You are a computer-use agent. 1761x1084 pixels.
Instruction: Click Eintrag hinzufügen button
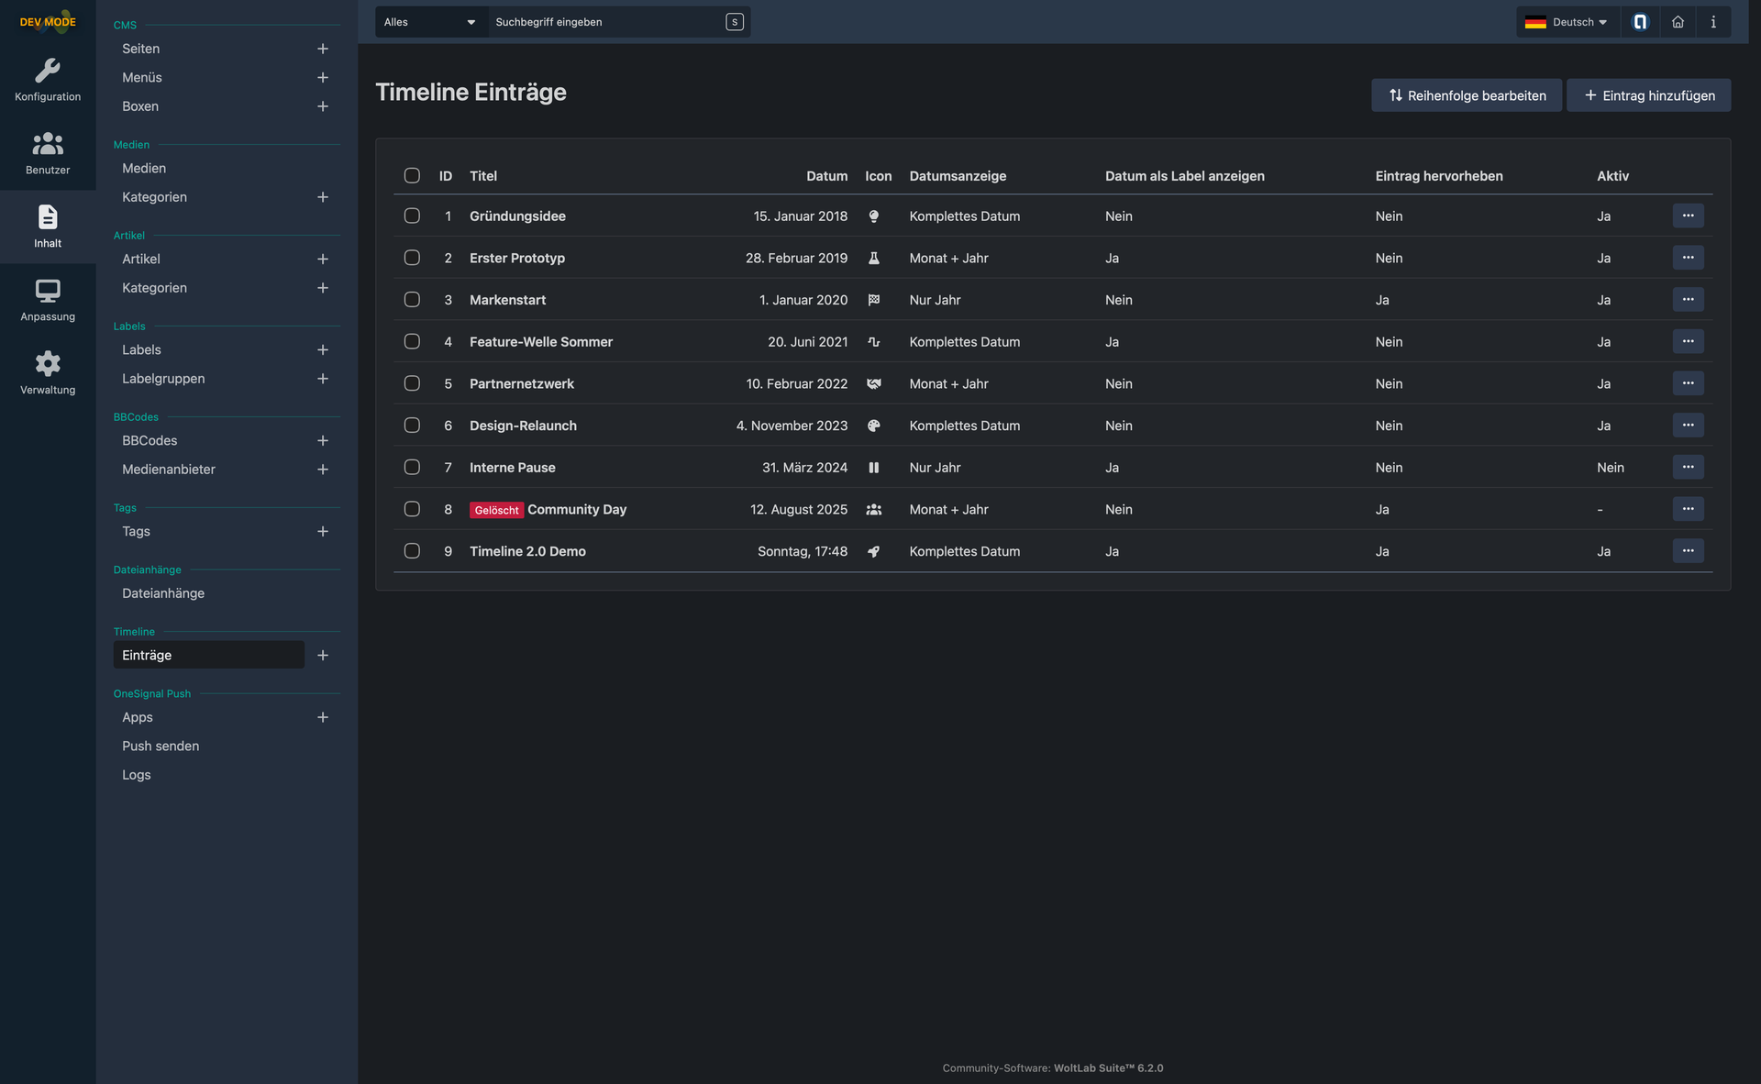click(x=1648, y=95)
